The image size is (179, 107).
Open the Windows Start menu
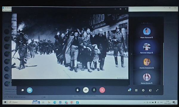point(5,102)
